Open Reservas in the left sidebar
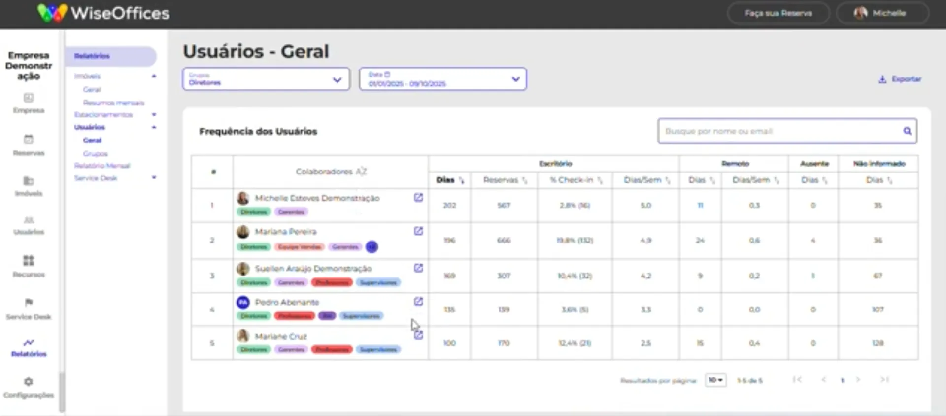 click(29, 145)
